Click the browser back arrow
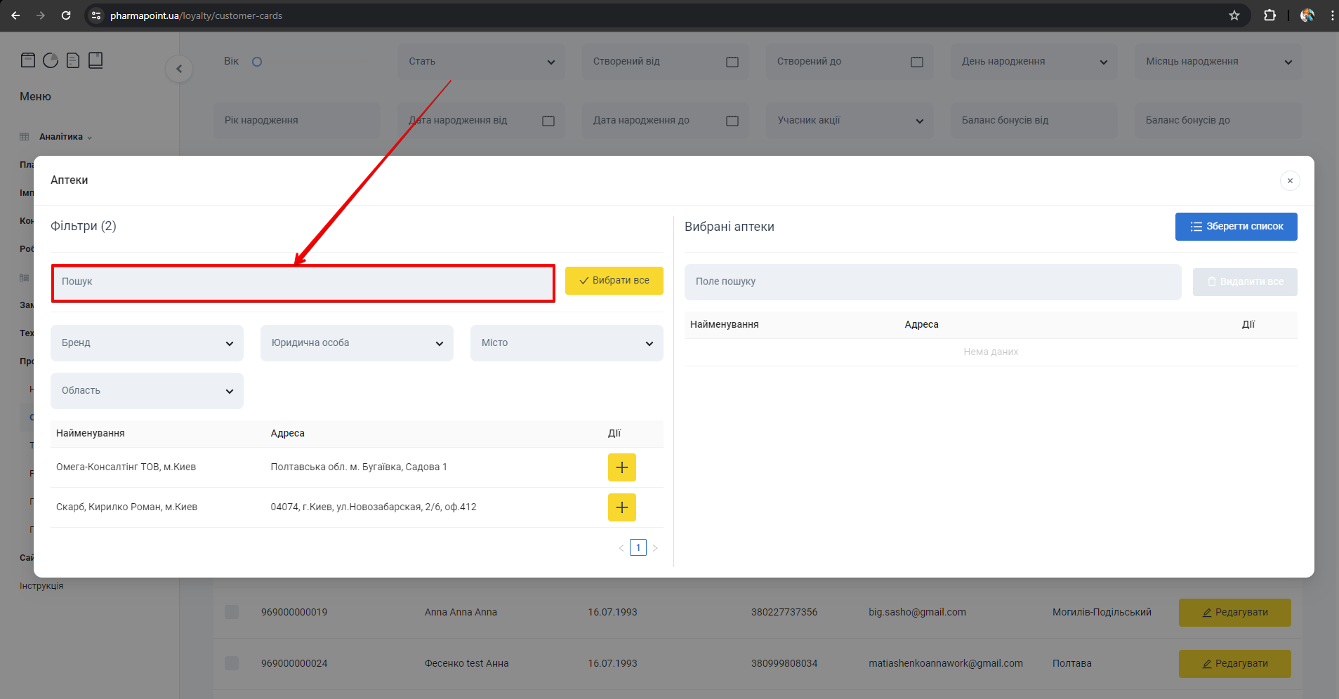The image size is (1339, 699). (15, 15)
